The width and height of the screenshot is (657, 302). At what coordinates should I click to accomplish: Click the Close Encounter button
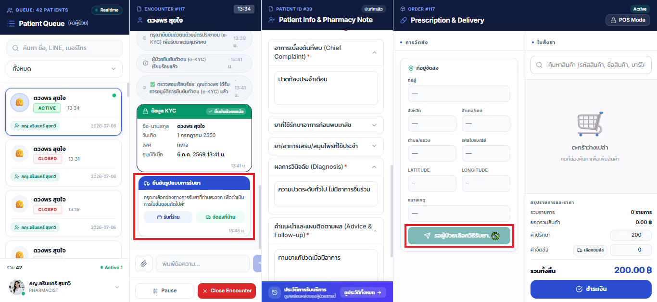point(227,291)
